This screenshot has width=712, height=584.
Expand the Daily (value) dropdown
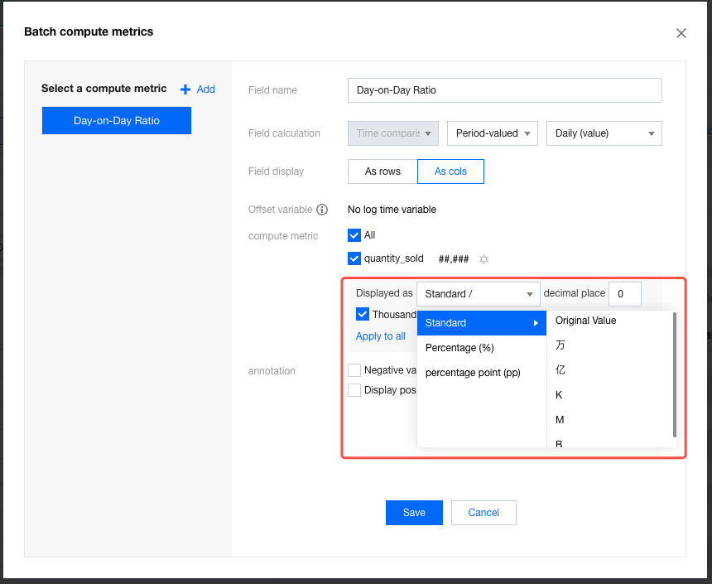pyautogui.click(x=604, y=133)
